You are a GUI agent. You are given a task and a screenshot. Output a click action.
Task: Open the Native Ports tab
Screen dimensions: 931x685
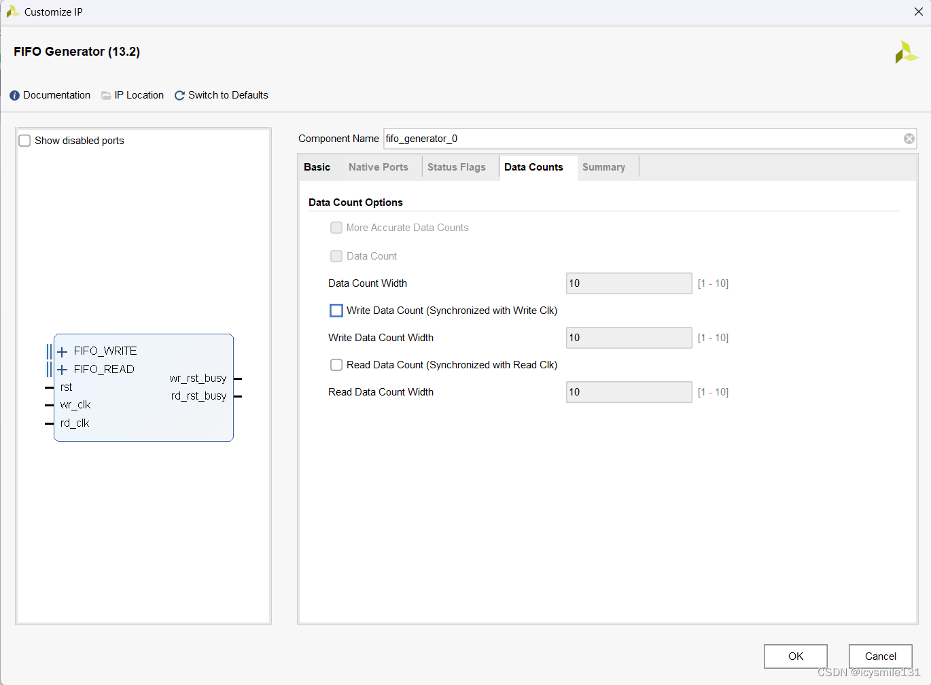point(378,167)
